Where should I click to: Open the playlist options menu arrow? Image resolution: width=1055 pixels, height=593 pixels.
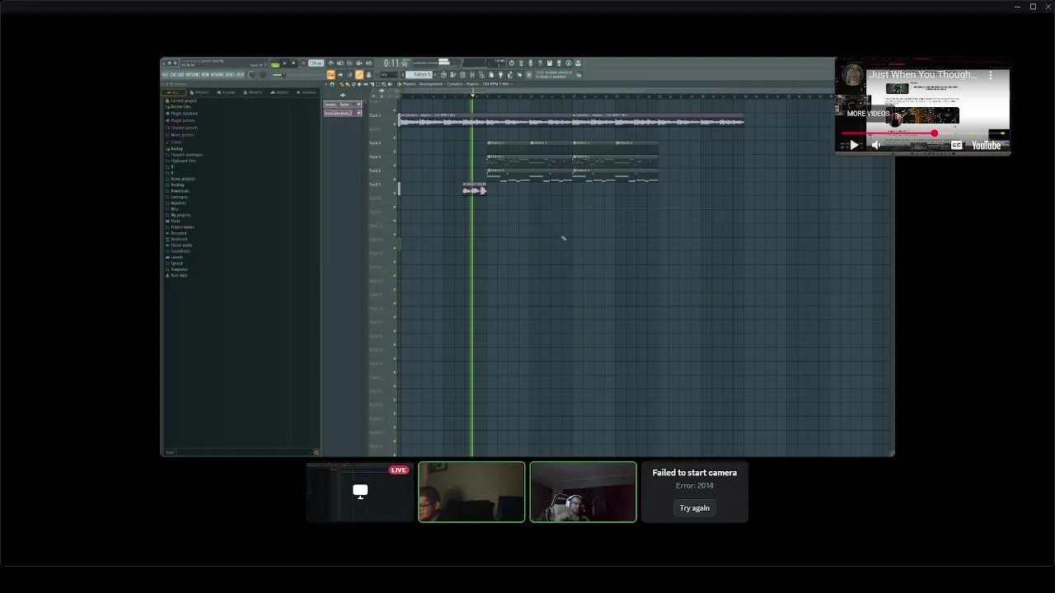click(326, 84)
